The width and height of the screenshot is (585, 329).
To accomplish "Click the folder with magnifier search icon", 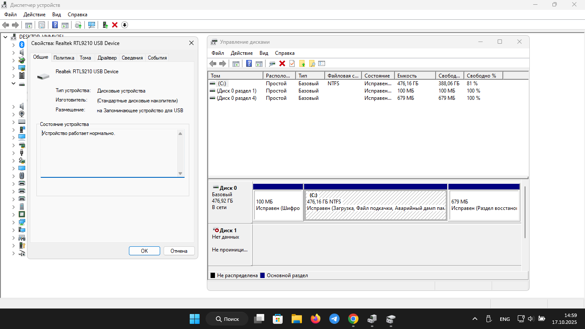I will 312,63.
